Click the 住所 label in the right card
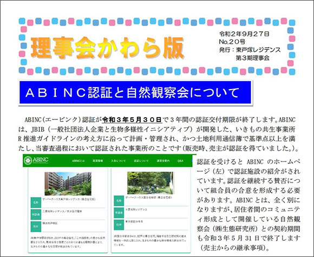The image size is (314, 257). [119, 225]
